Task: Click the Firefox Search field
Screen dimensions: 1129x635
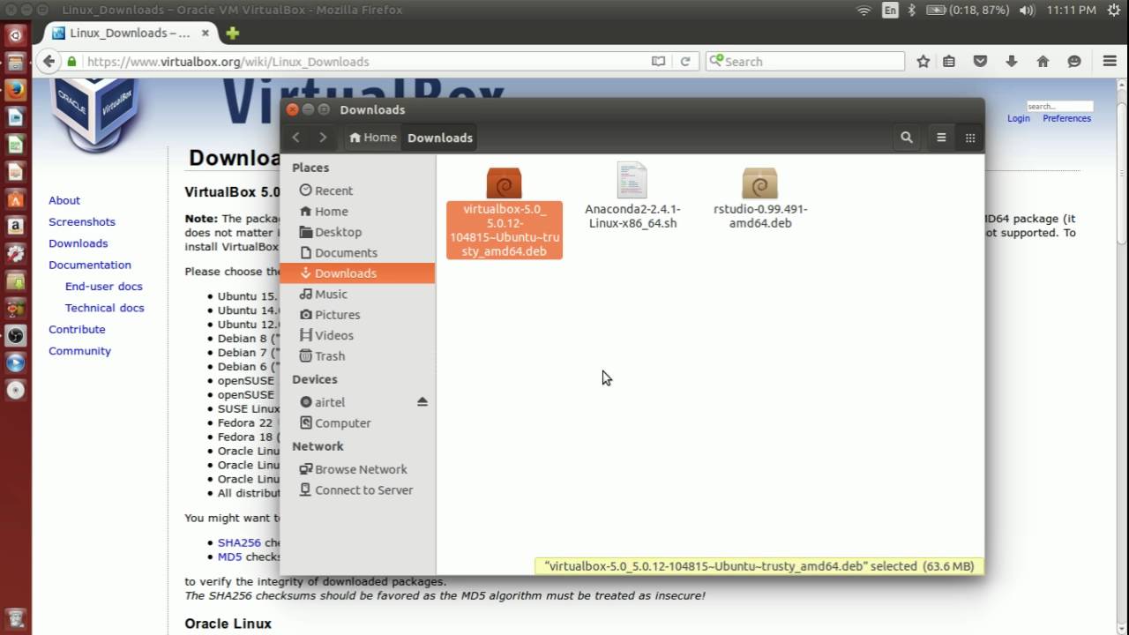Action: 805,62
